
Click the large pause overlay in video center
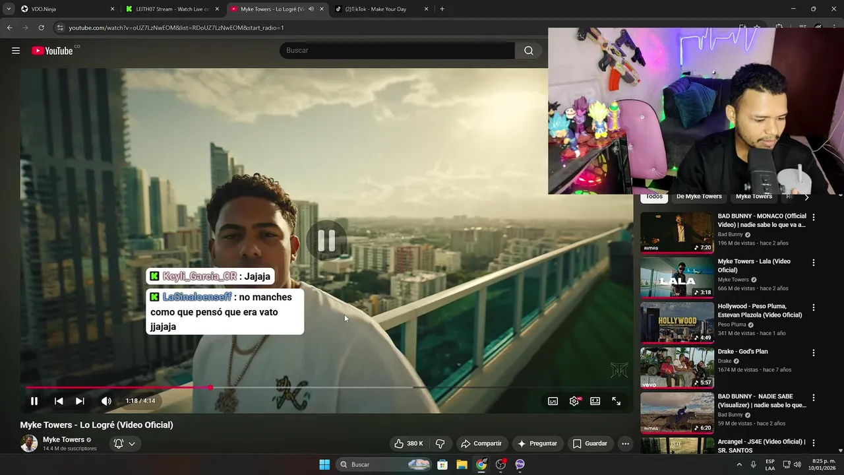pos(326,241)
